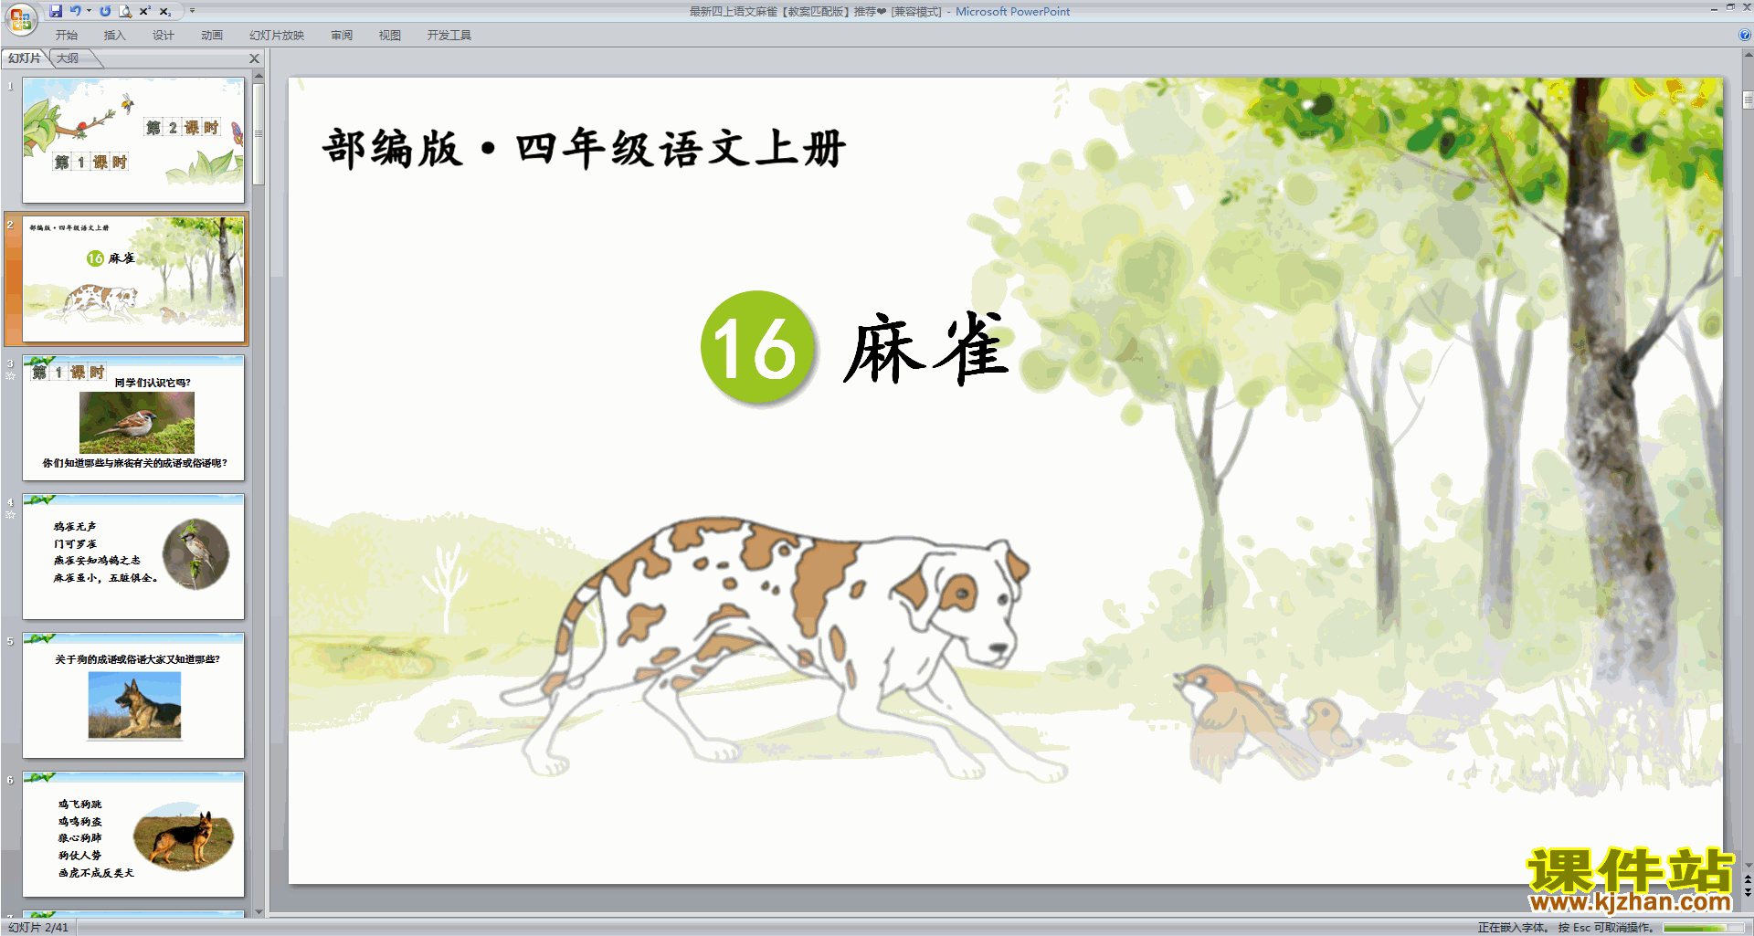Click the Save icon in quick access toolbar
Screen dimensions: 1754x936
56,11
